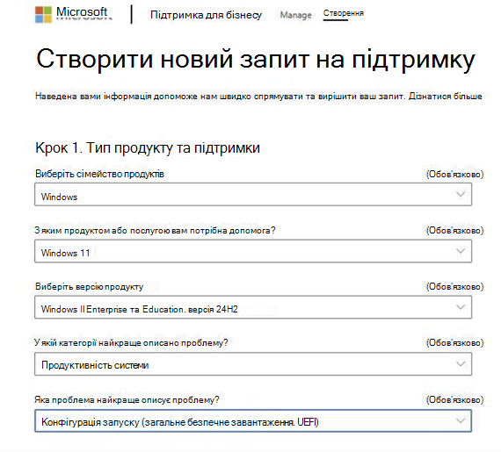Click Яка проблема найкраще описує проблему label

(127, 399)
